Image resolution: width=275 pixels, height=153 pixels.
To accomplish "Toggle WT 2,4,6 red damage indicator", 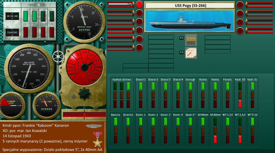I will coord(240,139).
